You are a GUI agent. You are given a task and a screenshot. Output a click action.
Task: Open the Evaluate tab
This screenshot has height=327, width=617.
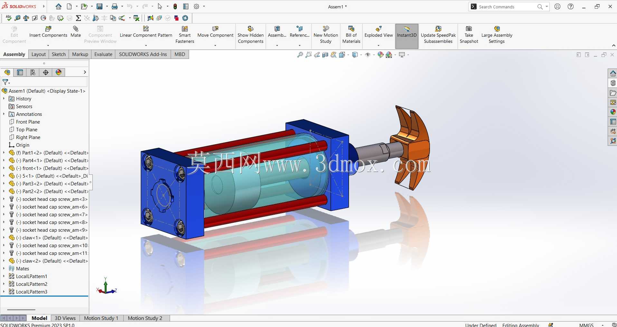click(103, 54)
